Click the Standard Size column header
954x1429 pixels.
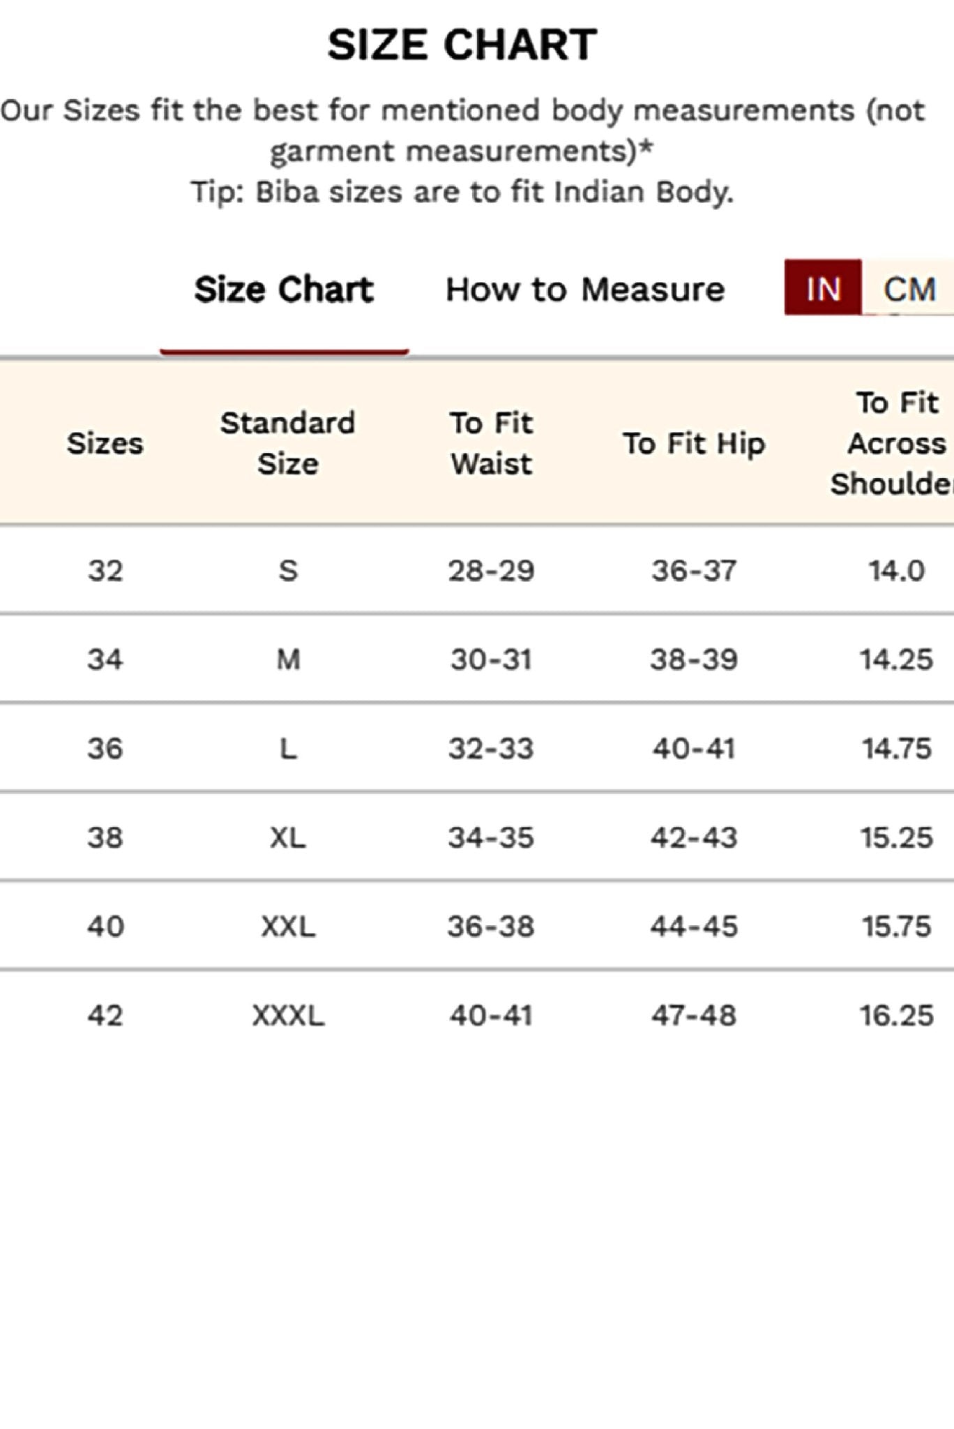(x=287, y=443)
